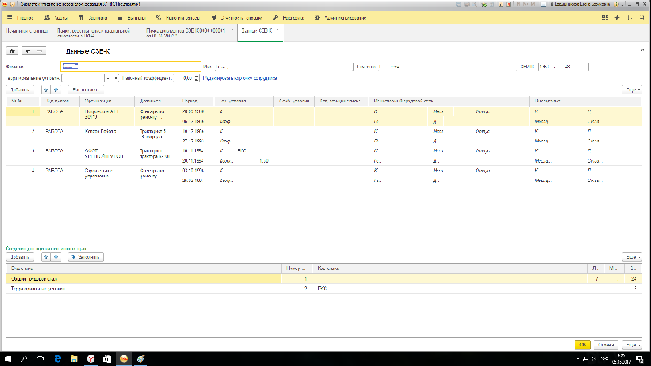Open the bottom Еще dropdown
The height and width of the screenshot is (366, 651).
(631, 345)
